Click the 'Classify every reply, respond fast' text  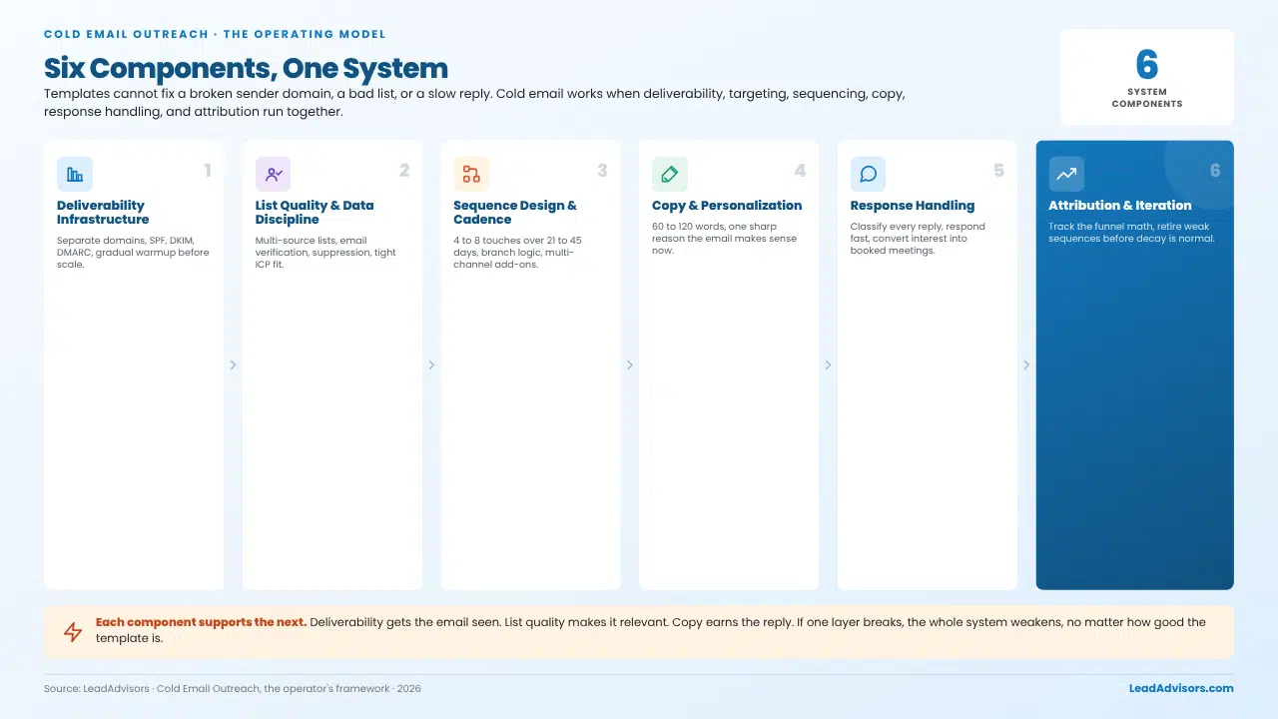(x=918, y=239)
